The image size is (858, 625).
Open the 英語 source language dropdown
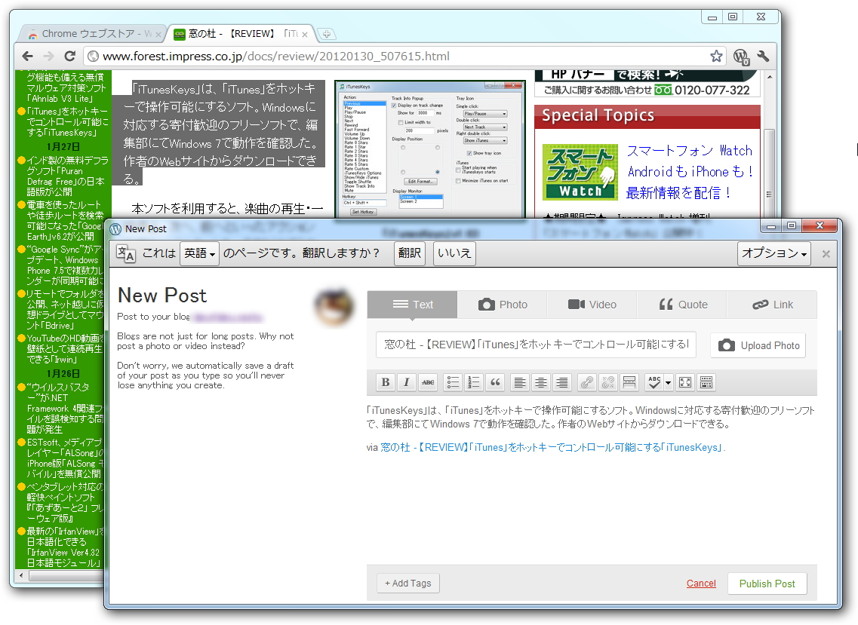(x=199, y=253)
